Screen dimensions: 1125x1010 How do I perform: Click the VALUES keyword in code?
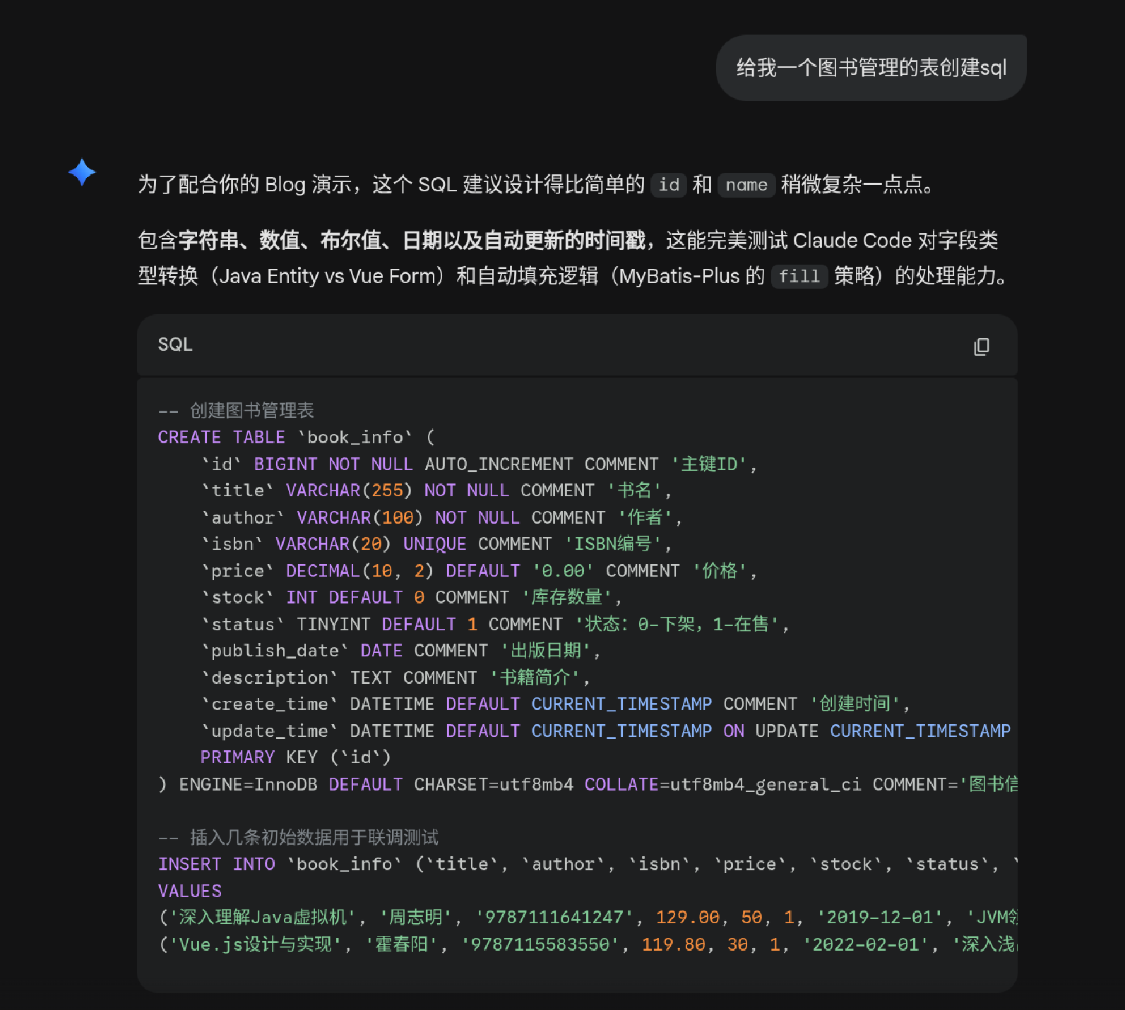click(x=190, y=891)
